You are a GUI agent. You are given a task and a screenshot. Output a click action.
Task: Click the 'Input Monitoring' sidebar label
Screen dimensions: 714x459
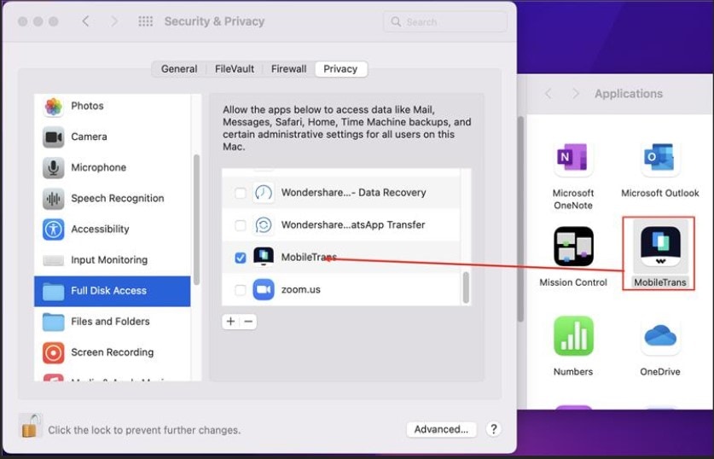pos(109,260)
